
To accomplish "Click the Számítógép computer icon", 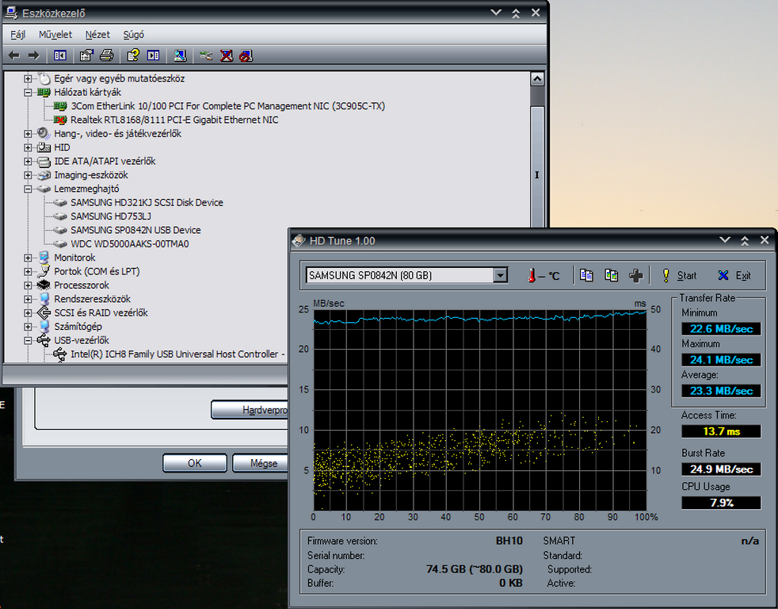I will (44, 327).
